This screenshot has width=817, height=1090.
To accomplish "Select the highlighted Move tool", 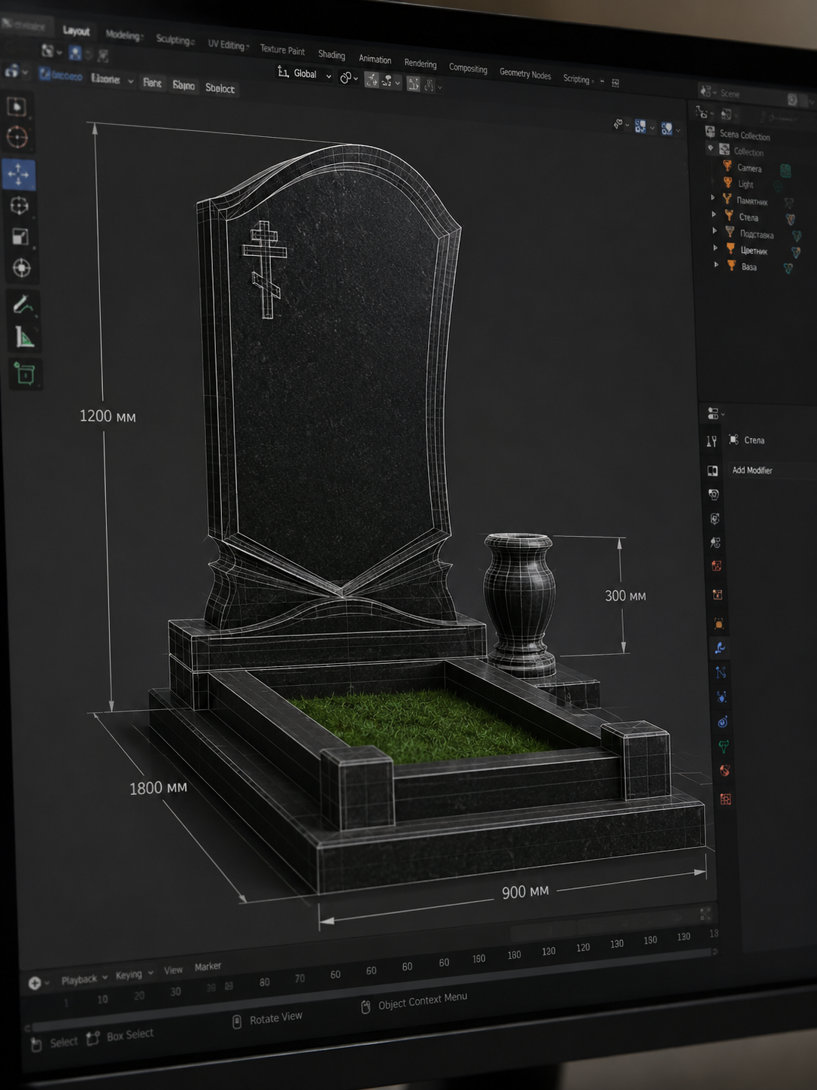I will 18,174.
